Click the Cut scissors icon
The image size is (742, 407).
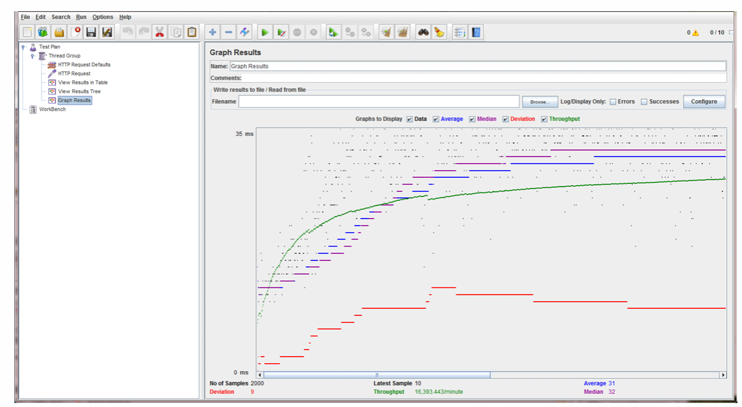(159, 32)
